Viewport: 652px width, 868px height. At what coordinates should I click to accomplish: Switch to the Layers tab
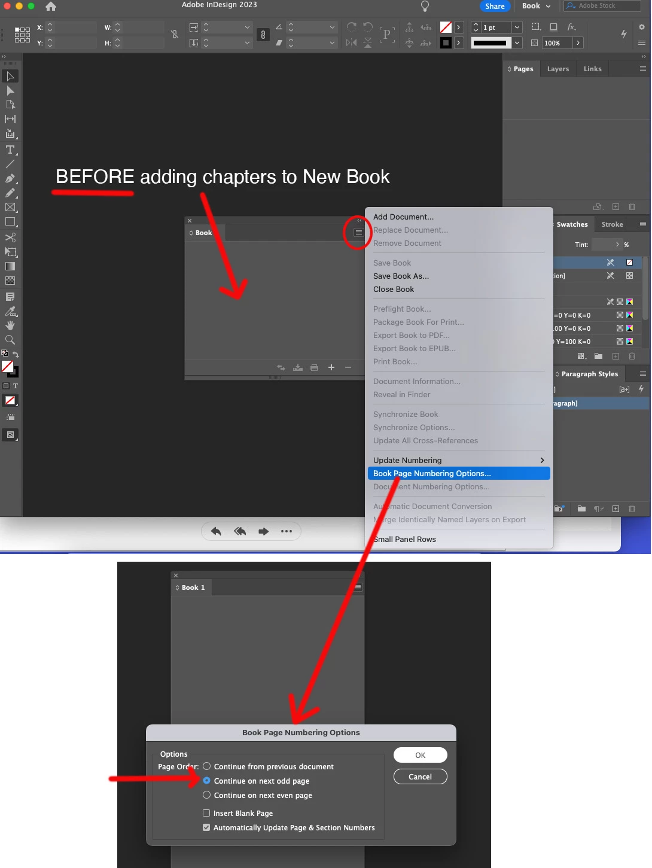pos(558,69)
